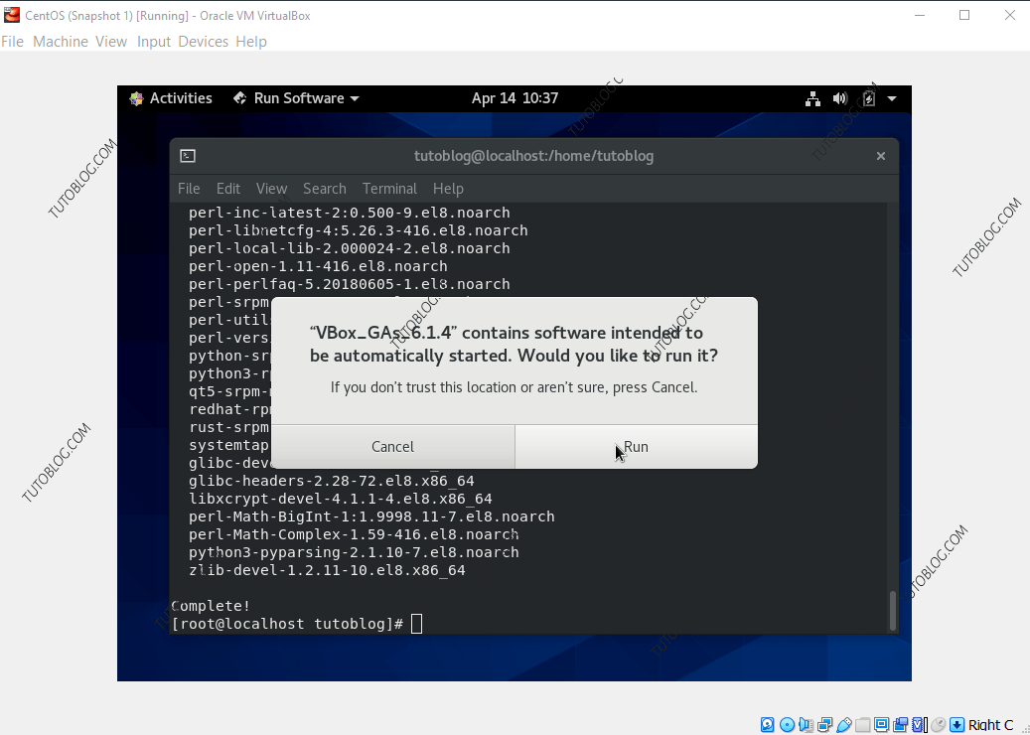
Task: Open the terminal's Terminal menu
Action: 389,189
